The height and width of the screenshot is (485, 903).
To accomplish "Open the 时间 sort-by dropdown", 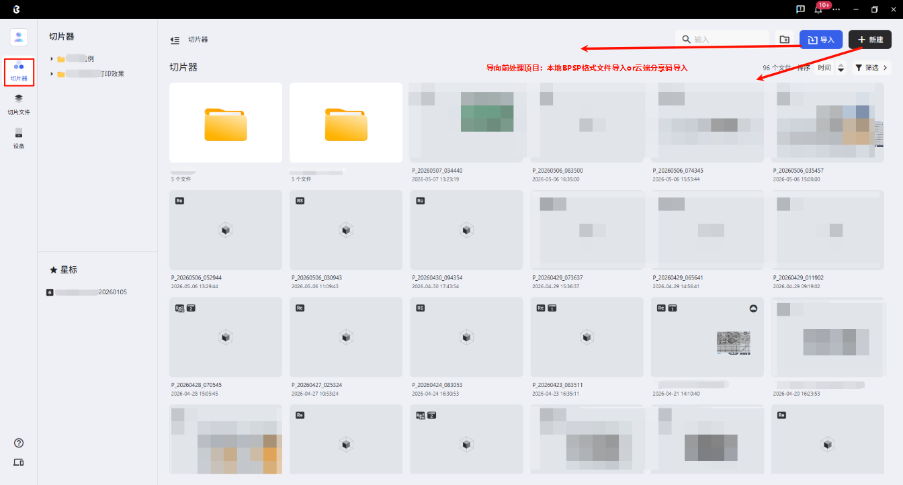I will coord(824,68).
